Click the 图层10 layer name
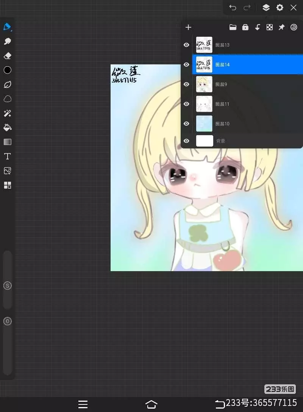Viewport: 303px width, 412px height. (222, 124)
